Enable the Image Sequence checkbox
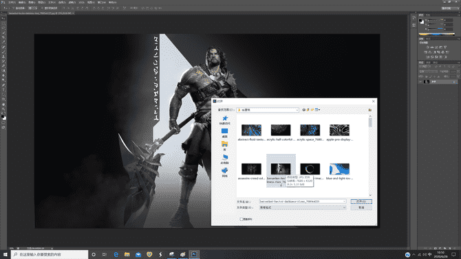Screen dimensions: 461x259 (242, 219)
